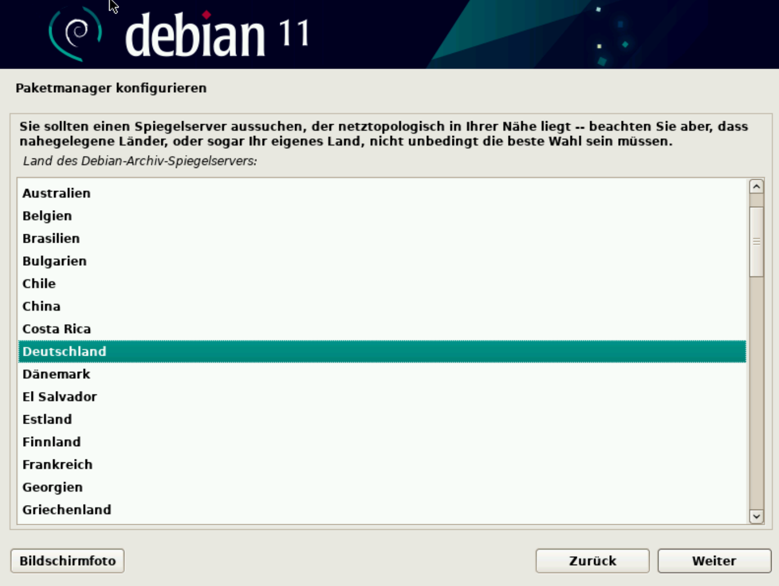
Task: Select Belgien as mirror country
Action: click(382, 216)
